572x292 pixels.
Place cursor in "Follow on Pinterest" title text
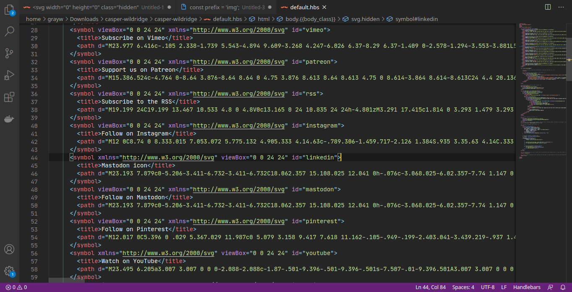(135, 229)
